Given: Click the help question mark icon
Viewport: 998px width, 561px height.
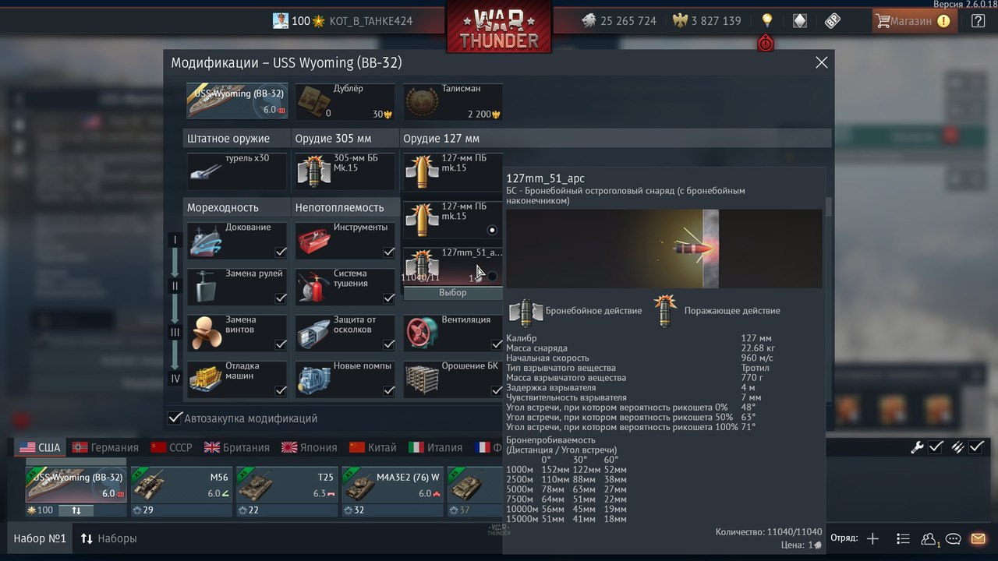Looking at the screenshot, I should (x=977, y=21).
